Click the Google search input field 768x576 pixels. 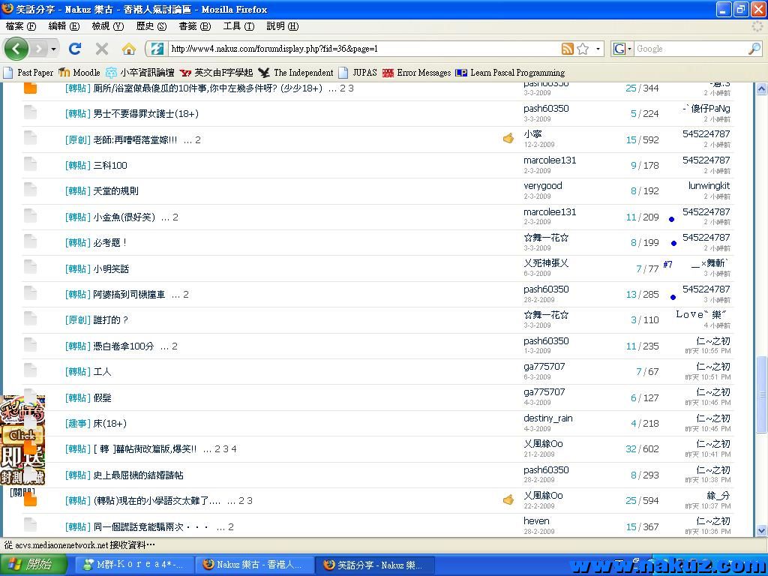click(688, 49)
